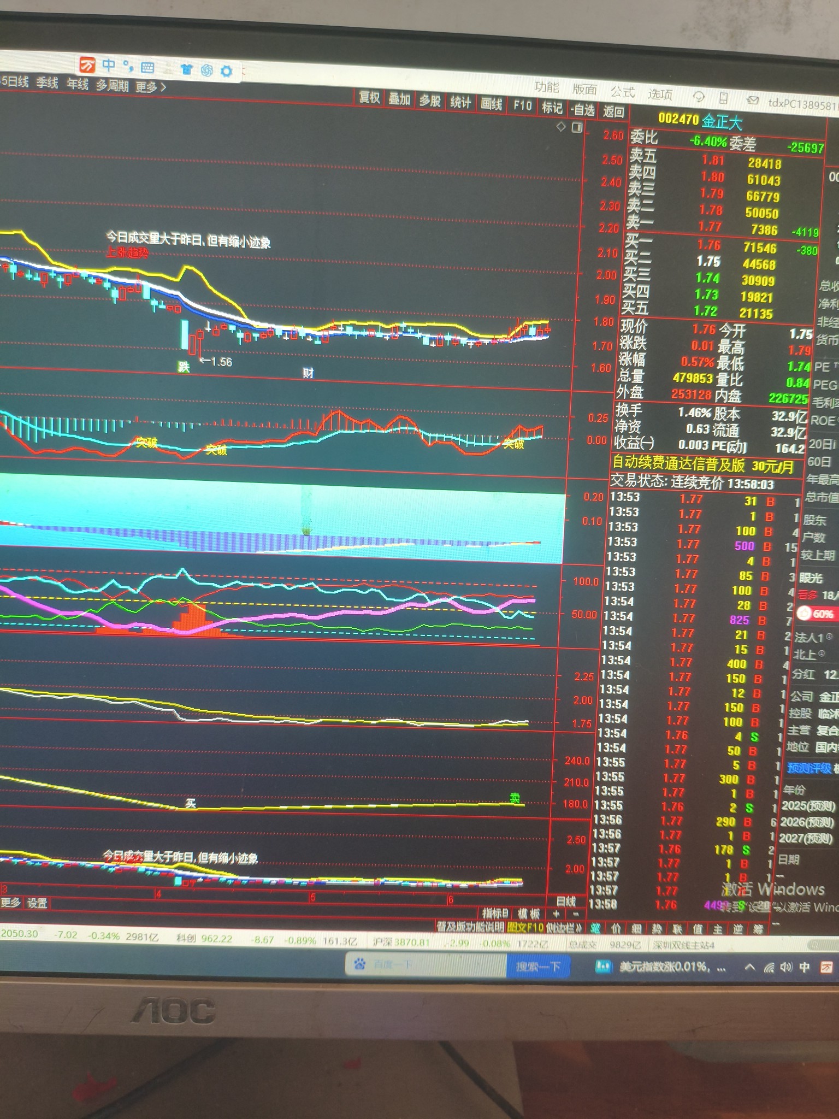Click the diamond icon above chart
Viewport: 839px width, 1119px height.
[561, 126]
